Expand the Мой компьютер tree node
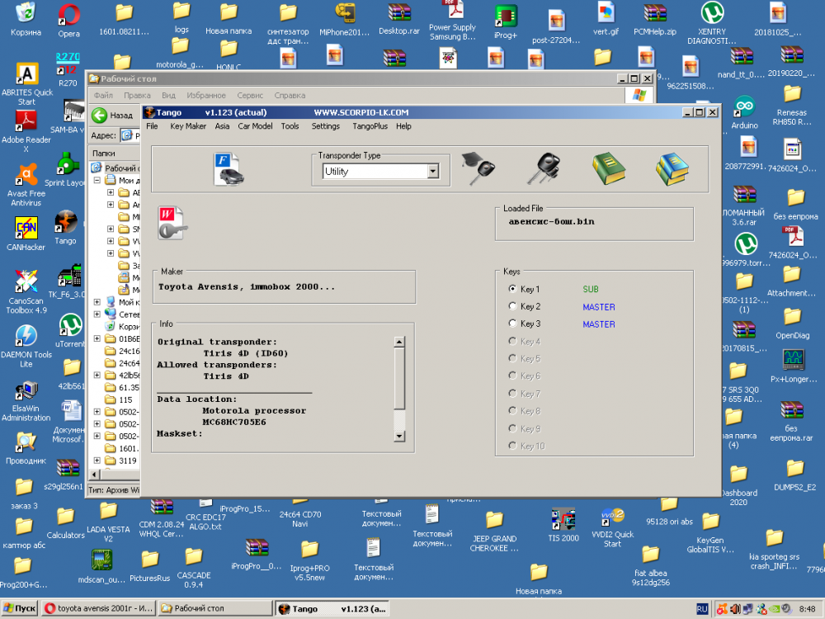825x619 pixels. point(97,302)
